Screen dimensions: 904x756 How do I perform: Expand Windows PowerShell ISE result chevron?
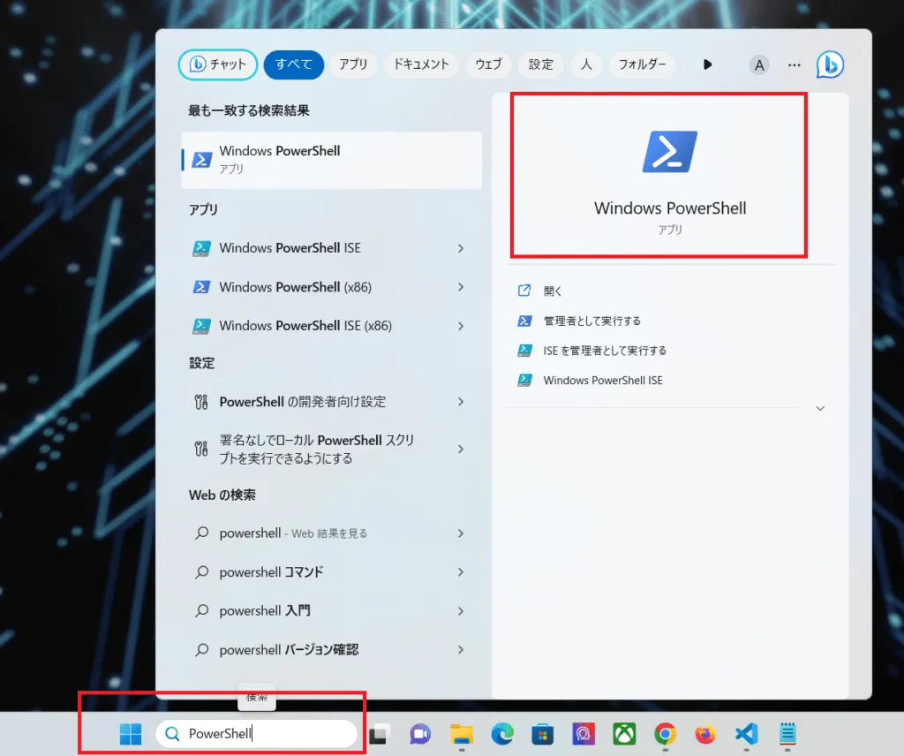[461, 248]
